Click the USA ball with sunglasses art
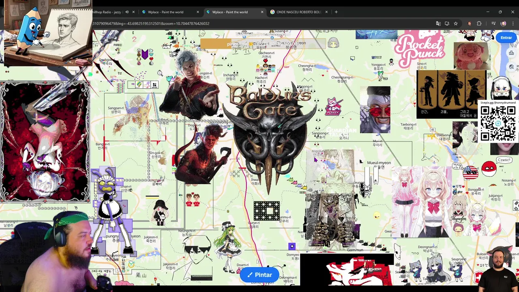 click(470, 172)
